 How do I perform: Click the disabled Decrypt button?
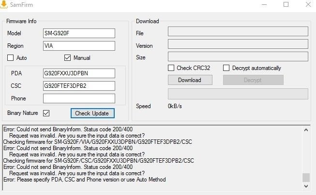(253, 80)
